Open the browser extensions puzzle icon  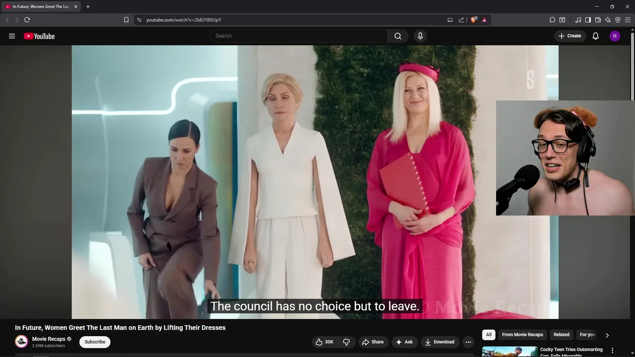click(552, 20)
